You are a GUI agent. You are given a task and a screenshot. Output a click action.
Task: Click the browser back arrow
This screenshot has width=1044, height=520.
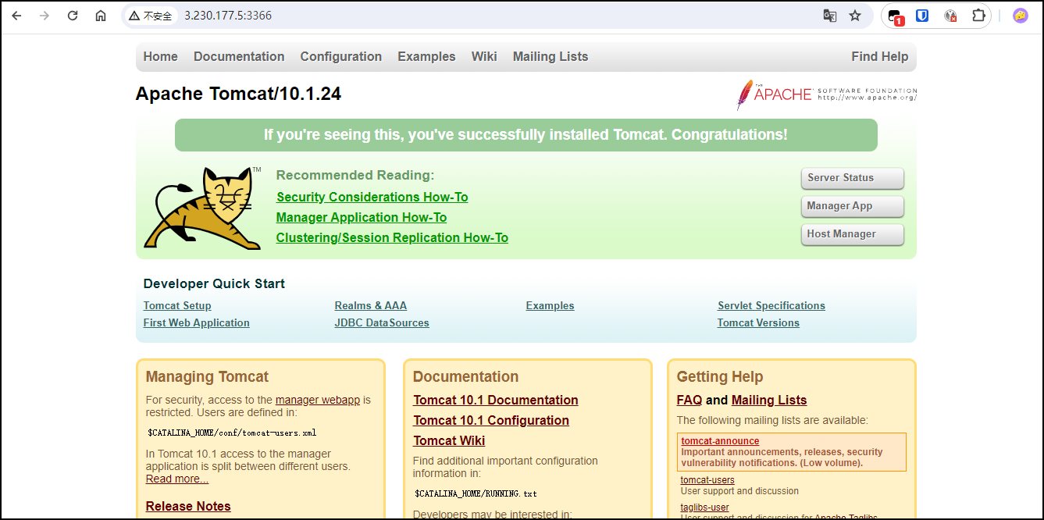click(16, 16)
